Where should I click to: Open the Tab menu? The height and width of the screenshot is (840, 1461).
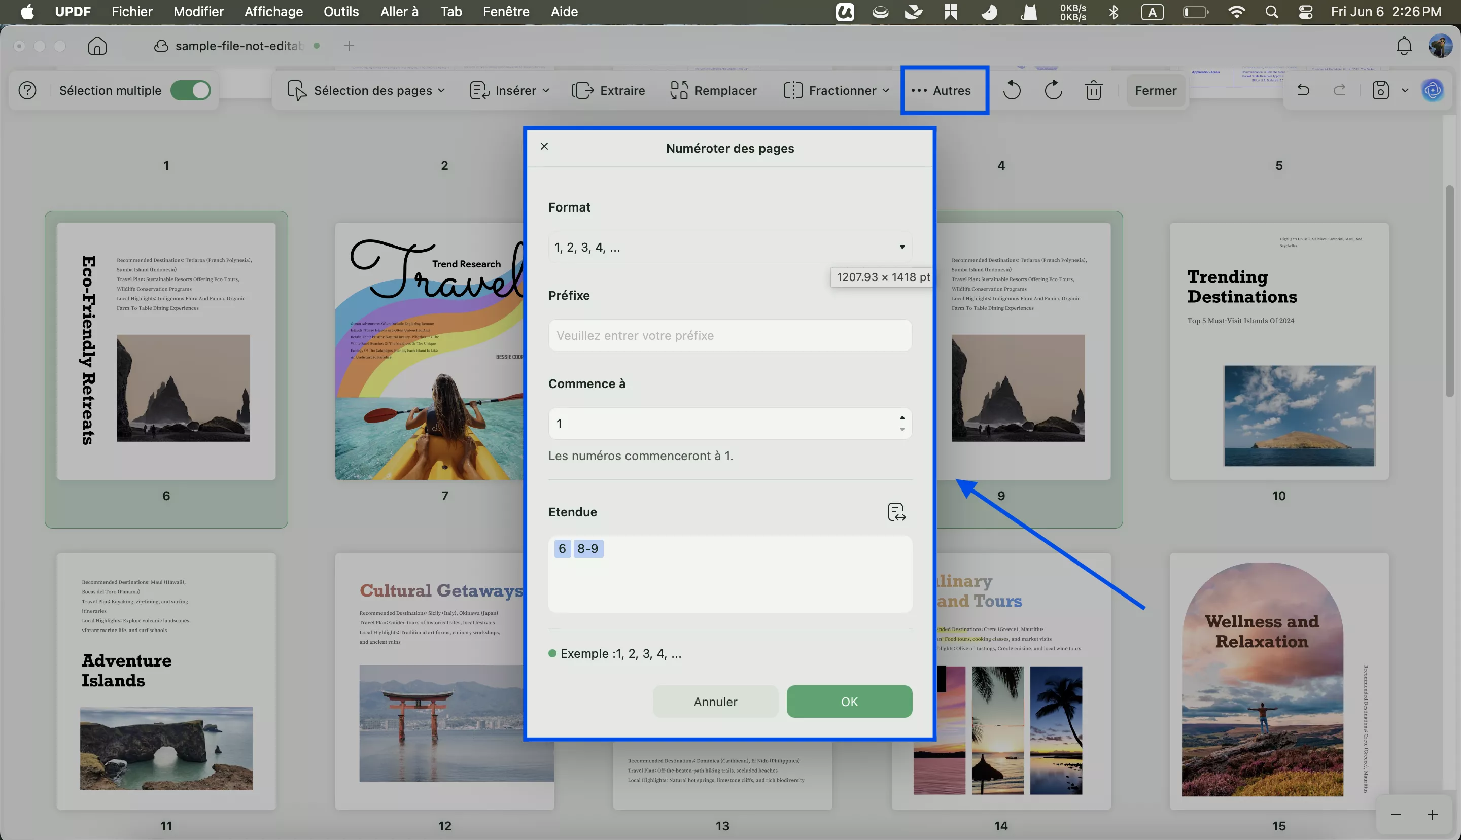coord(451,12)
